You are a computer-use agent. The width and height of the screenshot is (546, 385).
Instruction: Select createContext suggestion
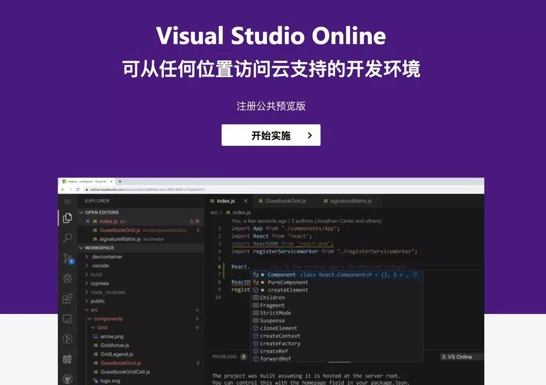click(337, 336)
